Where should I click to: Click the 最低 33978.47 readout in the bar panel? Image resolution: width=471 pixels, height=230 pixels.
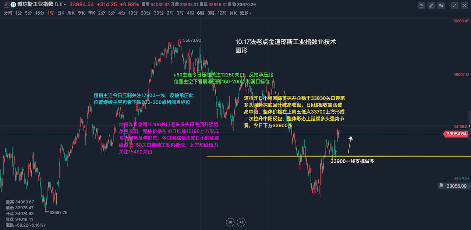tap(20, 208)
